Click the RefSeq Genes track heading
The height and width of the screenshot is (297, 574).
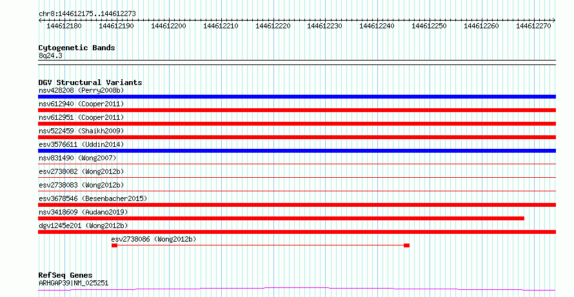[65, 275]
